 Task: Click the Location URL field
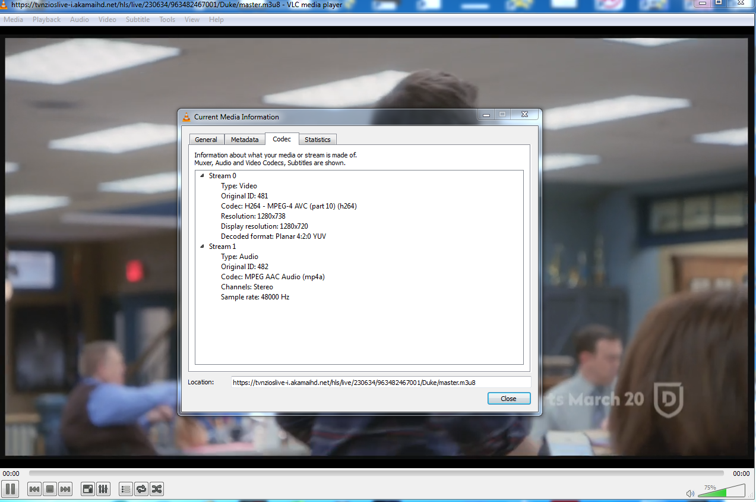(x=381, y=383)
